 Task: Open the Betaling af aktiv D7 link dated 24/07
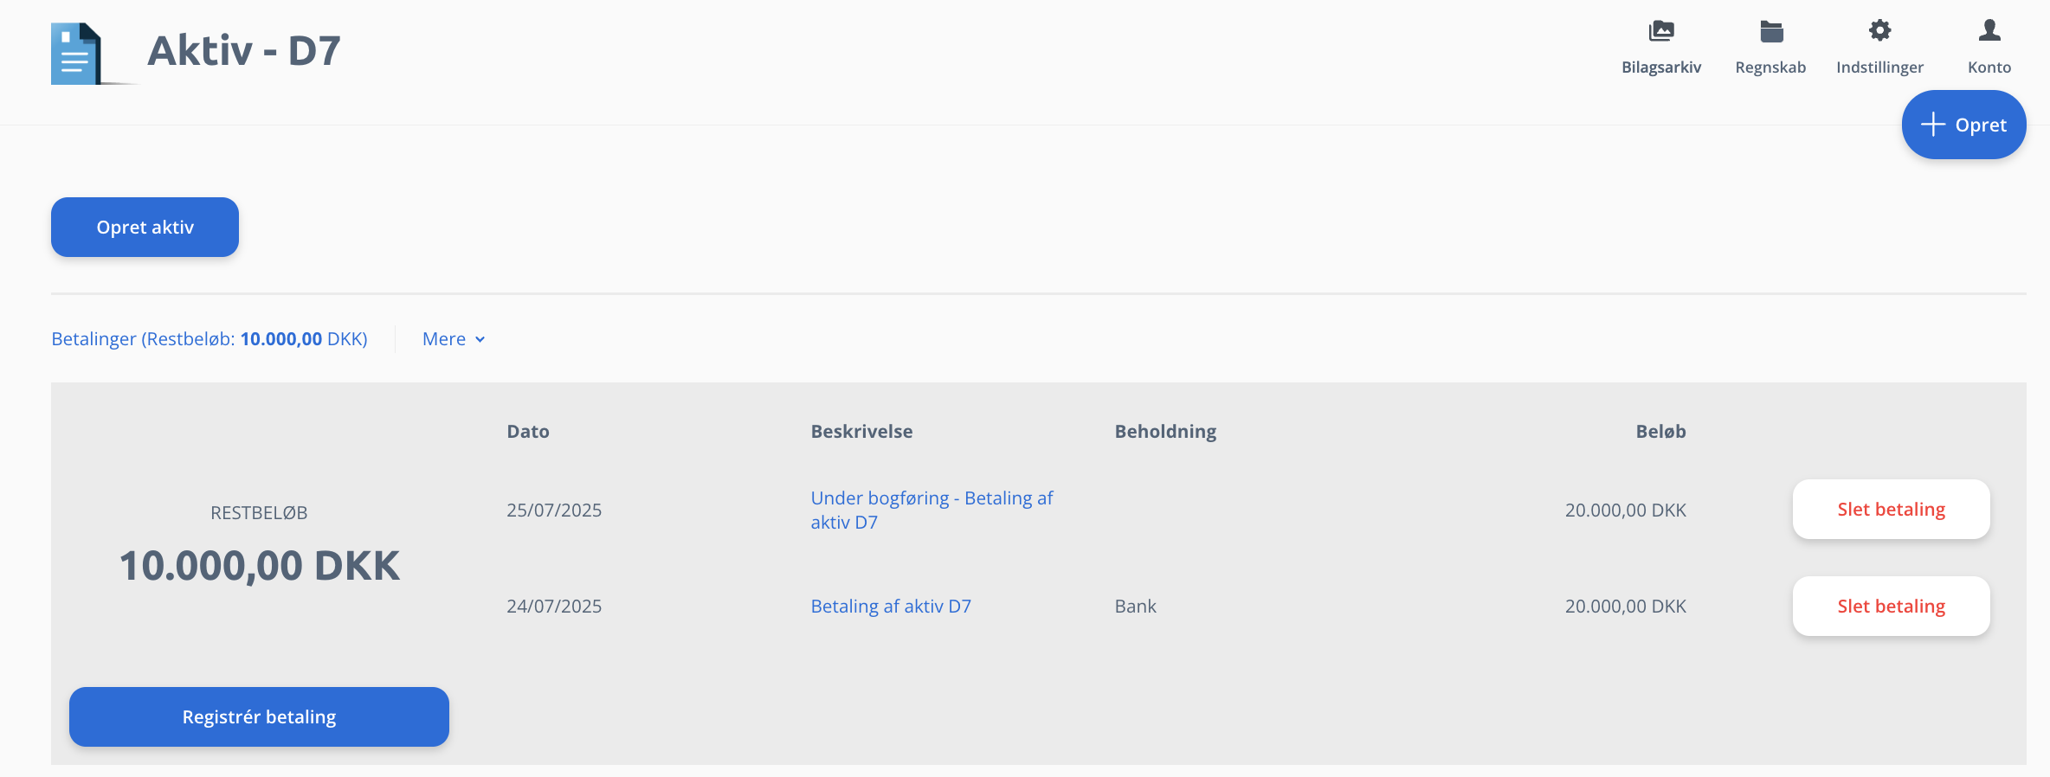tap(891, 607)
